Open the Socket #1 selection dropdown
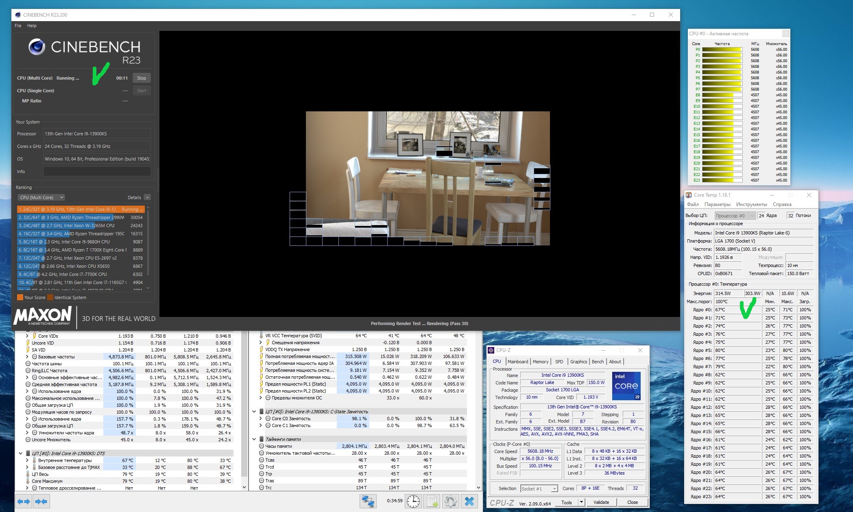853x512 pixels. (x=539, y=488)
